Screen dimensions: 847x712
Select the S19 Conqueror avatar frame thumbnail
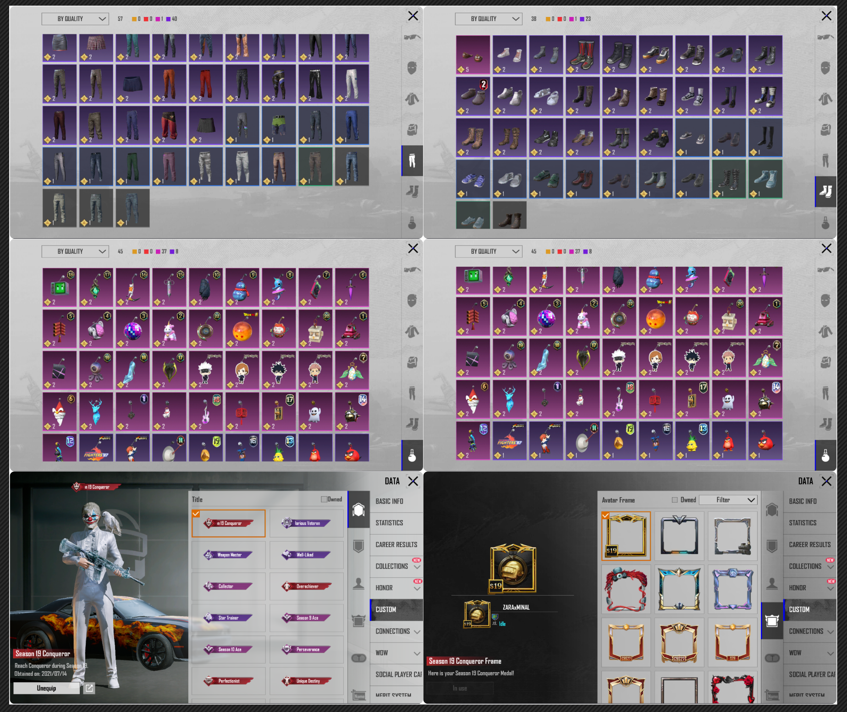(626, 536)
